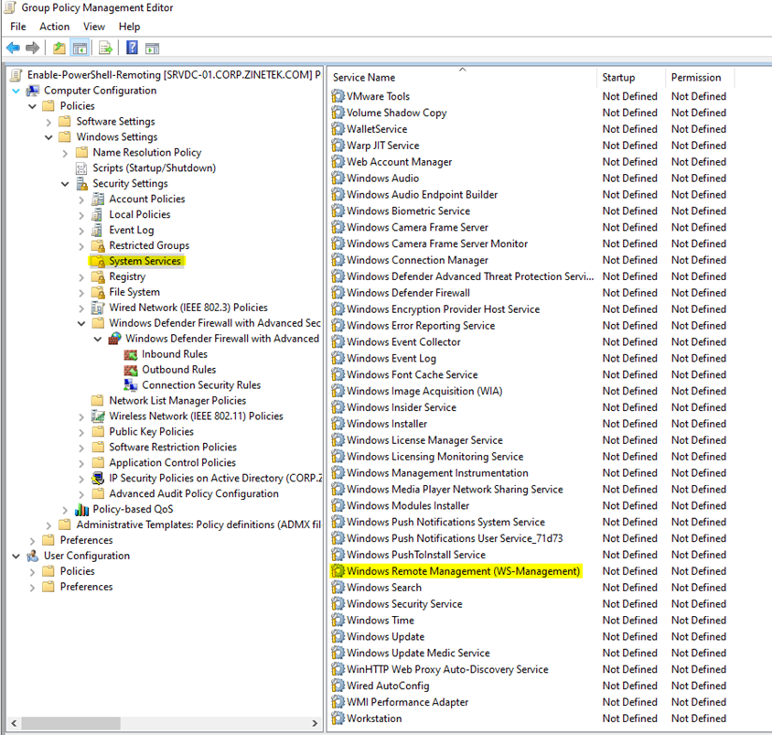Open the View menu
The height and width of the screenshot is (735, 772).
[x=93, y=26]
